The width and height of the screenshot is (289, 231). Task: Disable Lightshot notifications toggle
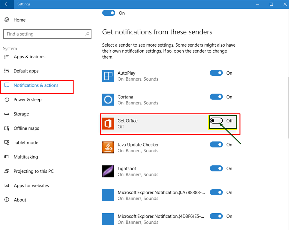216,168
